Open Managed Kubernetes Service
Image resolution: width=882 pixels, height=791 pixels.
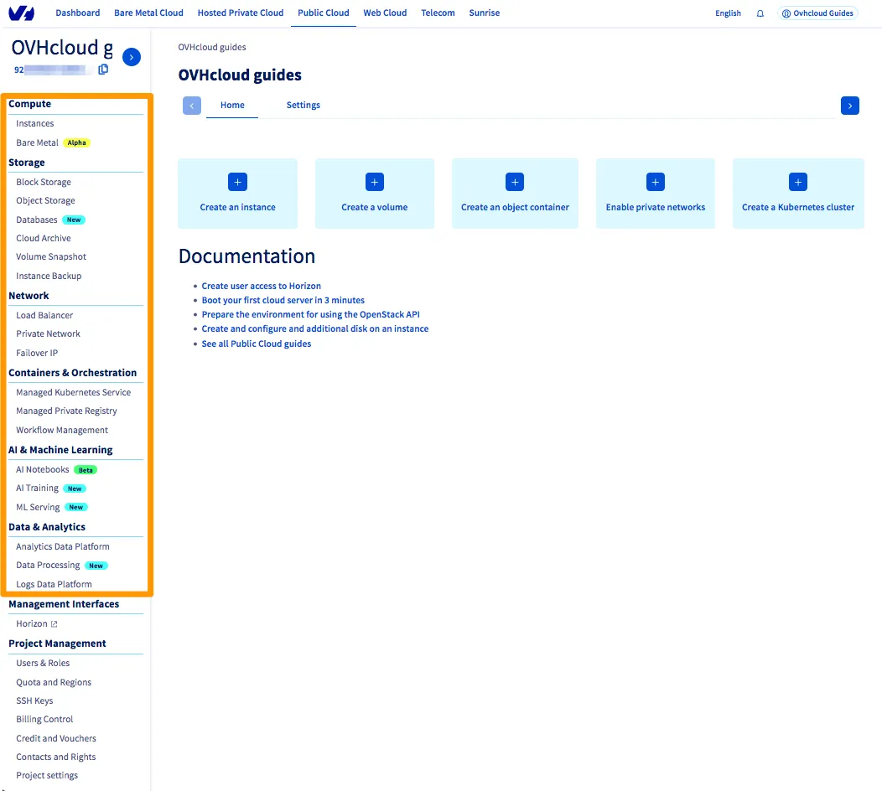pyautogui.click(x=73, y=392)
